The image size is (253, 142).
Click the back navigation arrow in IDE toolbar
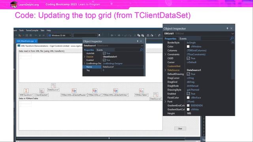click(112, 35)
